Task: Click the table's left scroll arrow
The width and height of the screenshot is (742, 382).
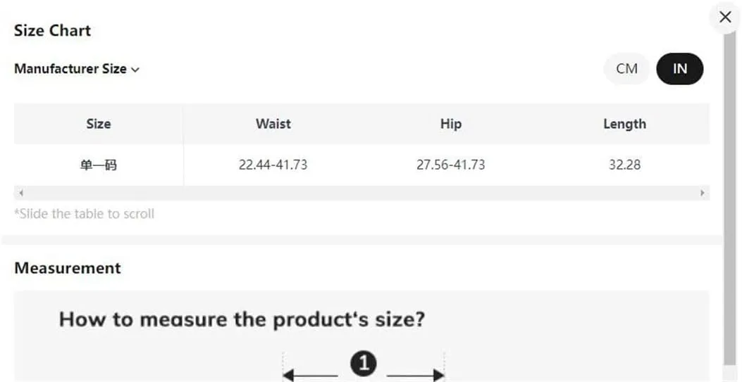Action: coord(21,193)
